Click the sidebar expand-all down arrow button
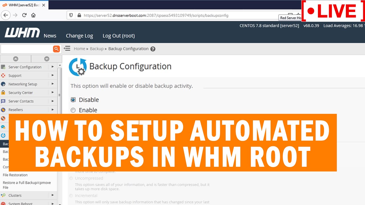365x205 pixels. click(47, 59)
